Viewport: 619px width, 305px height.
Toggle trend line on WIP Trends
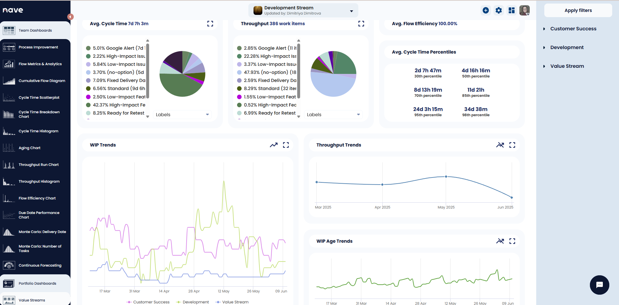pyautogui.click(x=274, y=145)
